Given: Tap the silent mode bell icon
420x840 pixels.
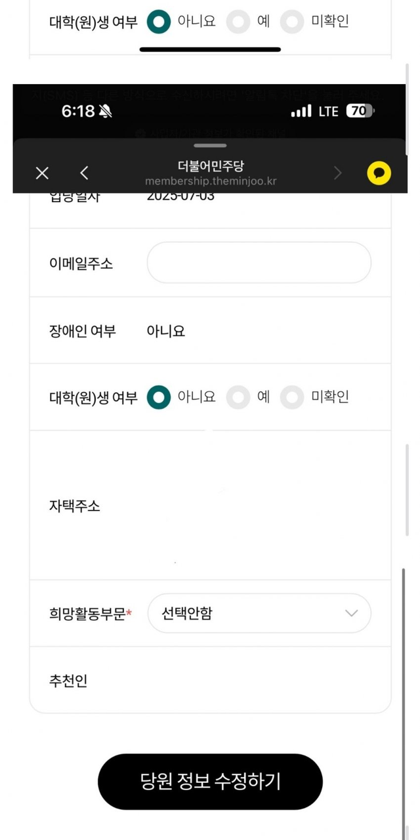Looking at the screenshot, I should point(105,112).
